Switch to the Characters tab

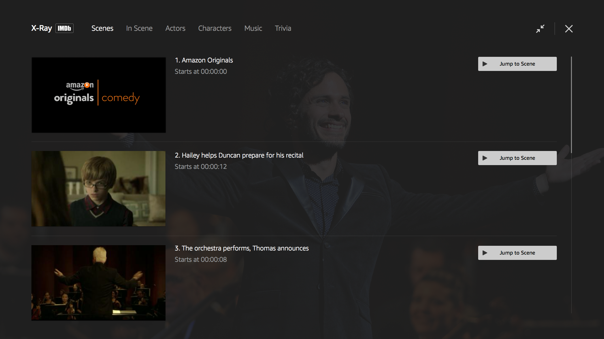215,28
